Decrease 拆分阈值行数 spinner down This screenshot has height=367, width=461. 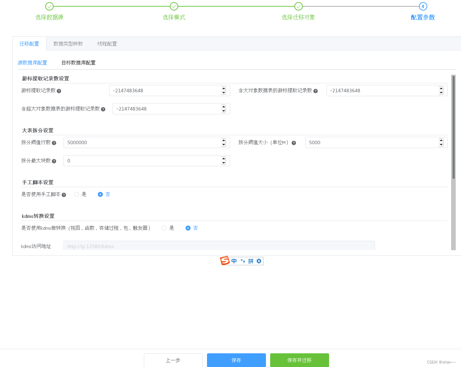[x=223, y=145]
